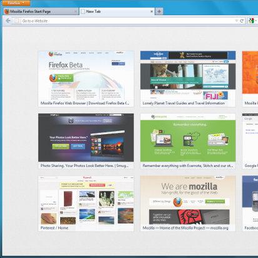Click 'Remember everything with Evernote, Skitch' title
258x258 pixels.
pos(188,166)
